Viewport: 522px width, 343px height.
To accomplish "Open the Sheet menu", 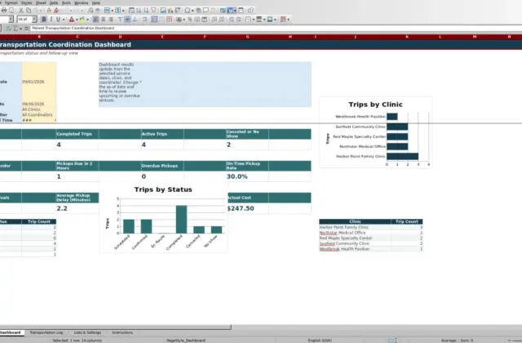I will pyautogui.click(x=41, y=2).
